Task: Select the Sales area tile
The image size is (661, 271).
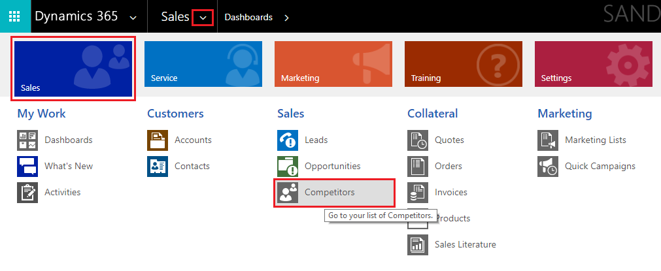Action: [x=73, y=69]
